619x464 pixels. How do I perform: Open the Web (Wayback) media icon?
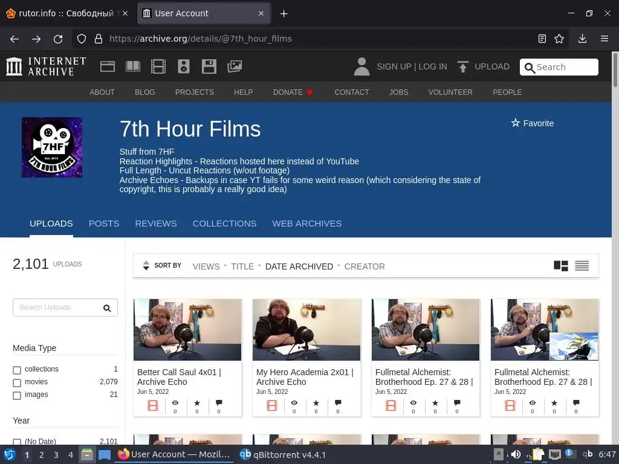(x=108, y=66)
